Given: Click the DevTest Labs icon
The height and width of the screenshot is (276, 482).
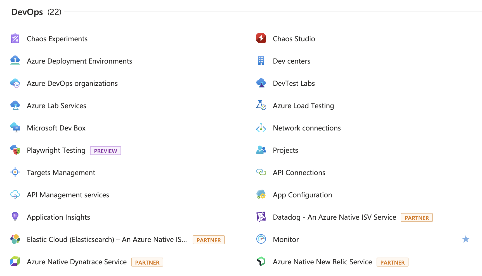Looking at the screenshot, I should tap(261, 83).
